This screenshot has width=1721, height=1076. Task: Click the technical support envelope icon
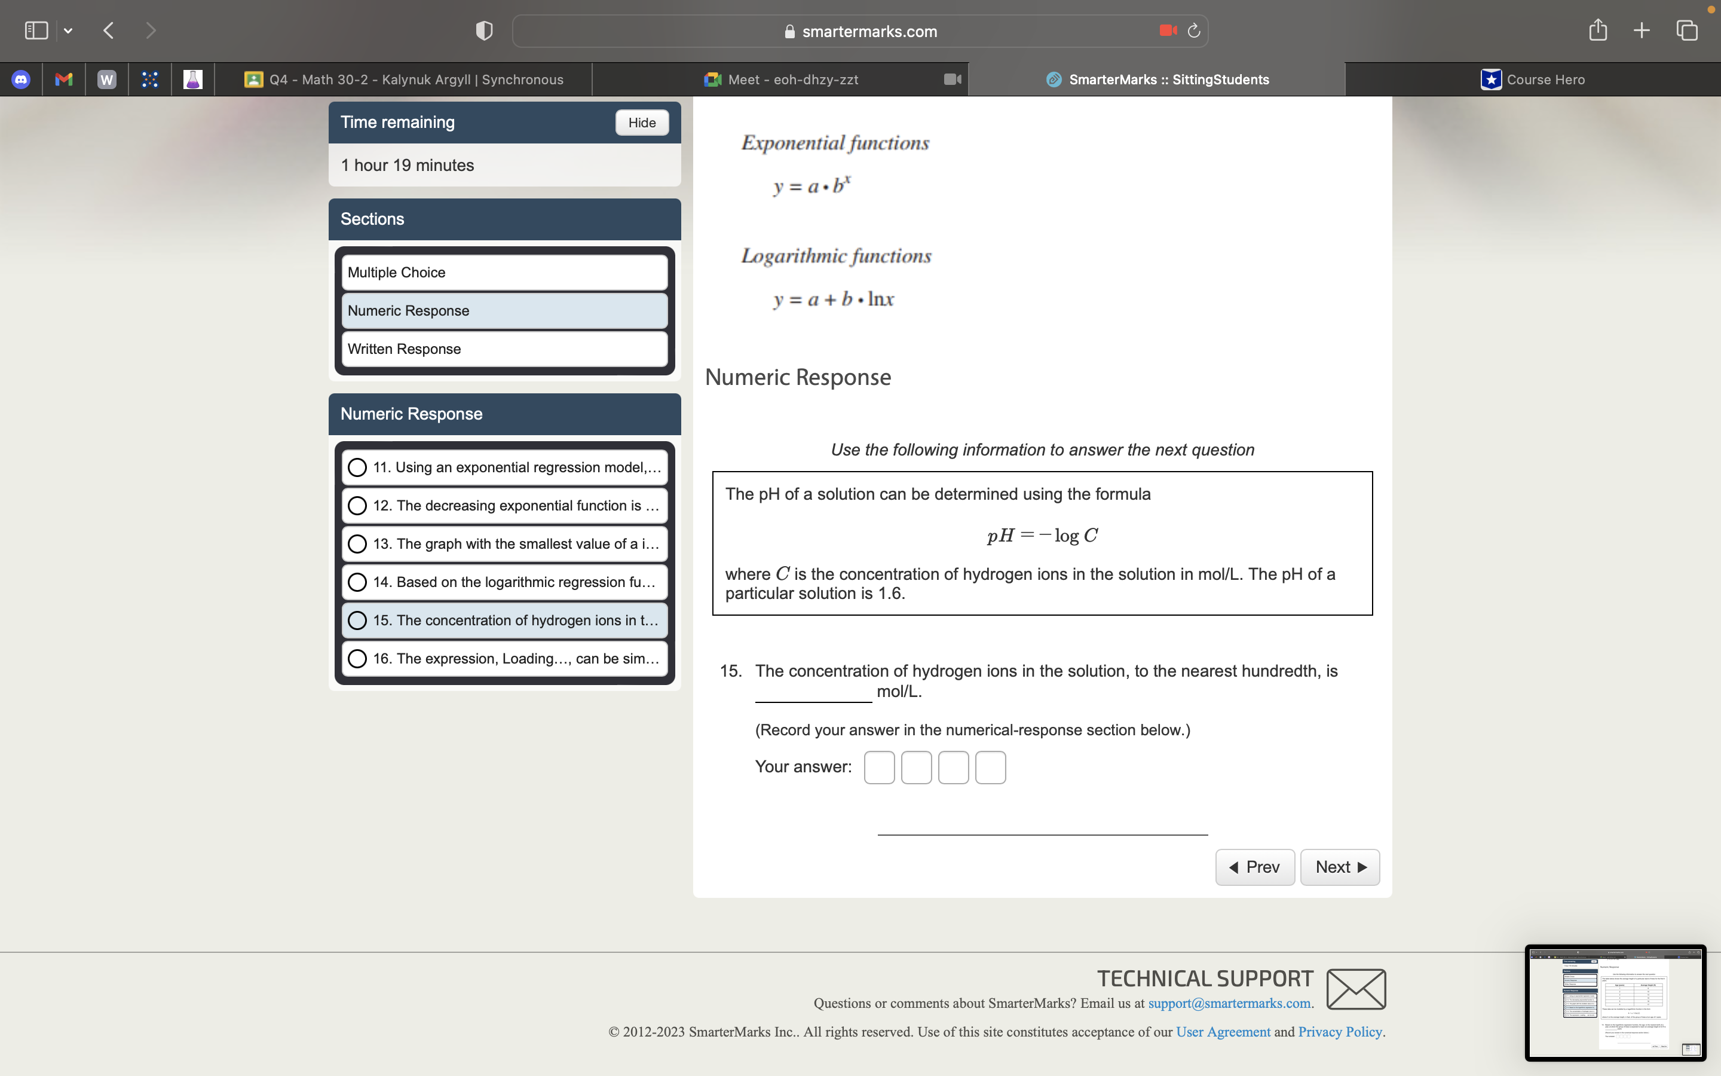1355,989
